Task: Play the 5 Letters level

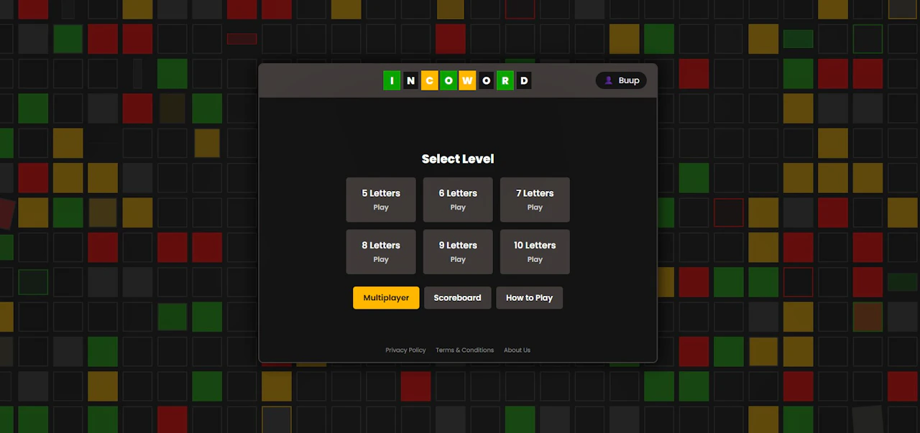Action: pyautogui.click(x=381, y=200)
